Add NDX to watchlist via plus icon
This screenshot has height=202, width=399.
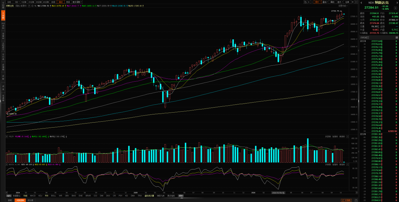[x=395, y=8]
